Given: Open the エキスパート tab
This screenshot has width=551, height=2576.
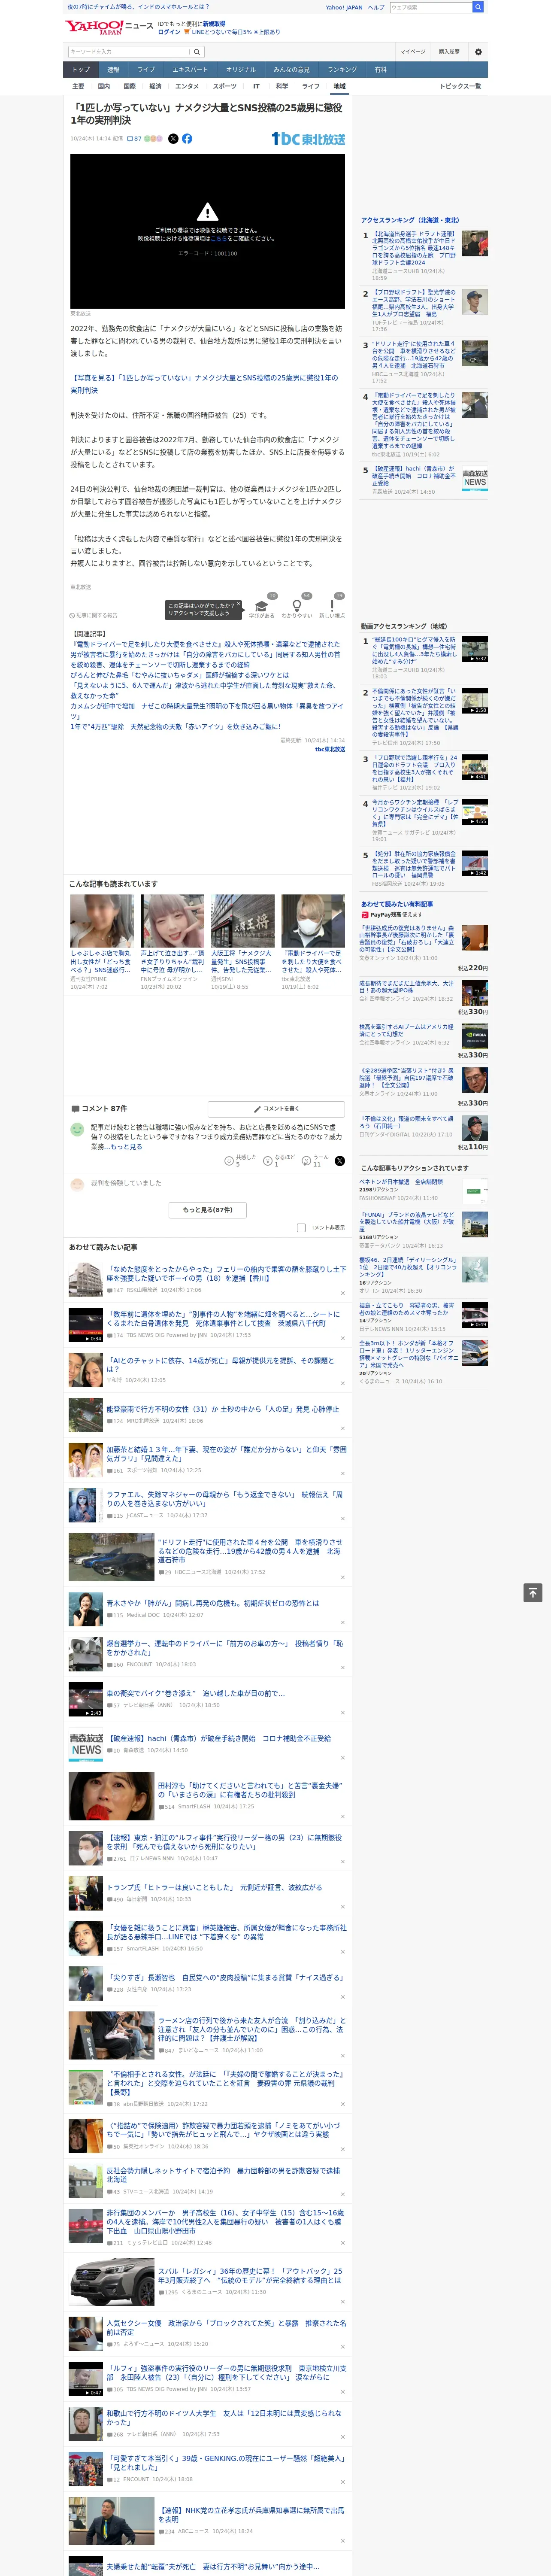Looking at the screenshot, I should [190, 70].
